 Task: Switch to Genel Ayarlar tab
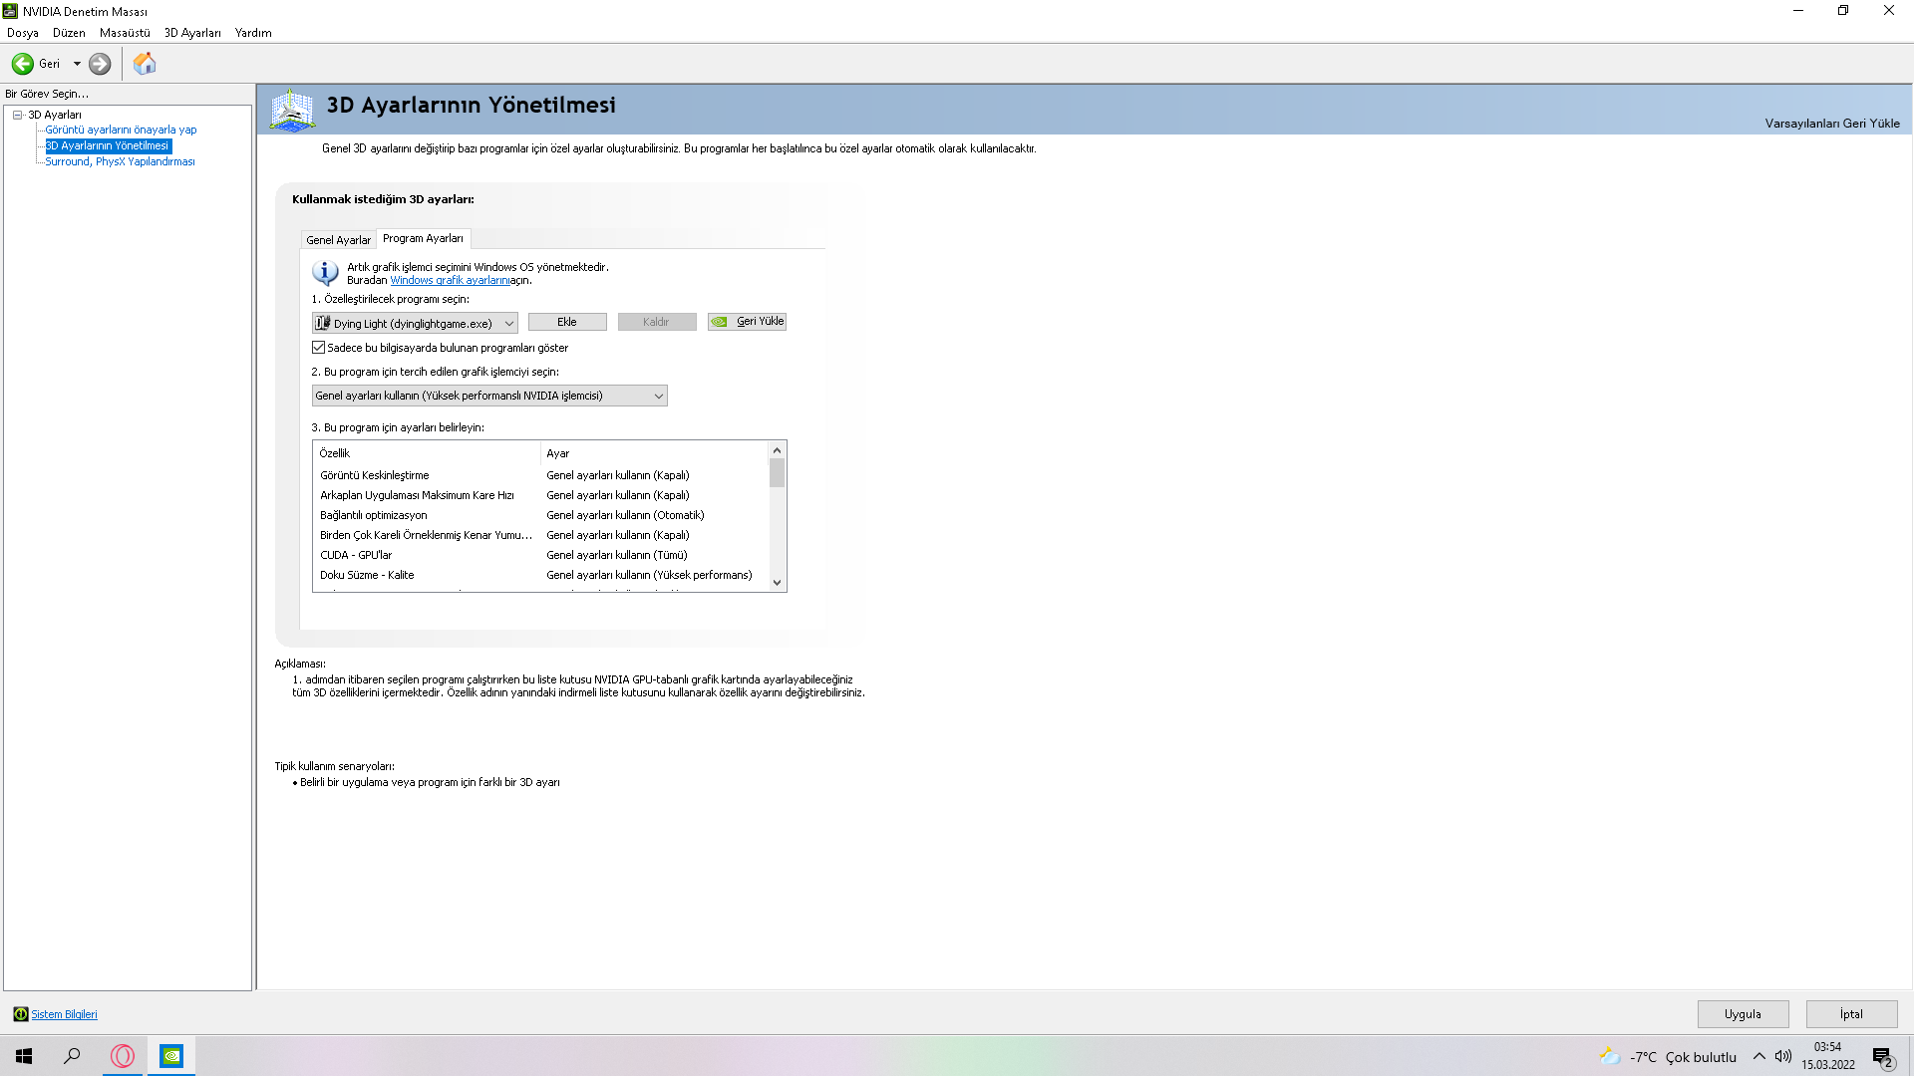point(338,240)
